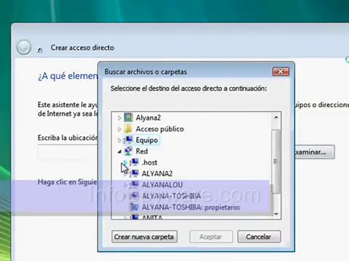The height and width of the screenshot is (261, 349).
Task: Select the ALYANALOU entry
Action: pos(162,185)
